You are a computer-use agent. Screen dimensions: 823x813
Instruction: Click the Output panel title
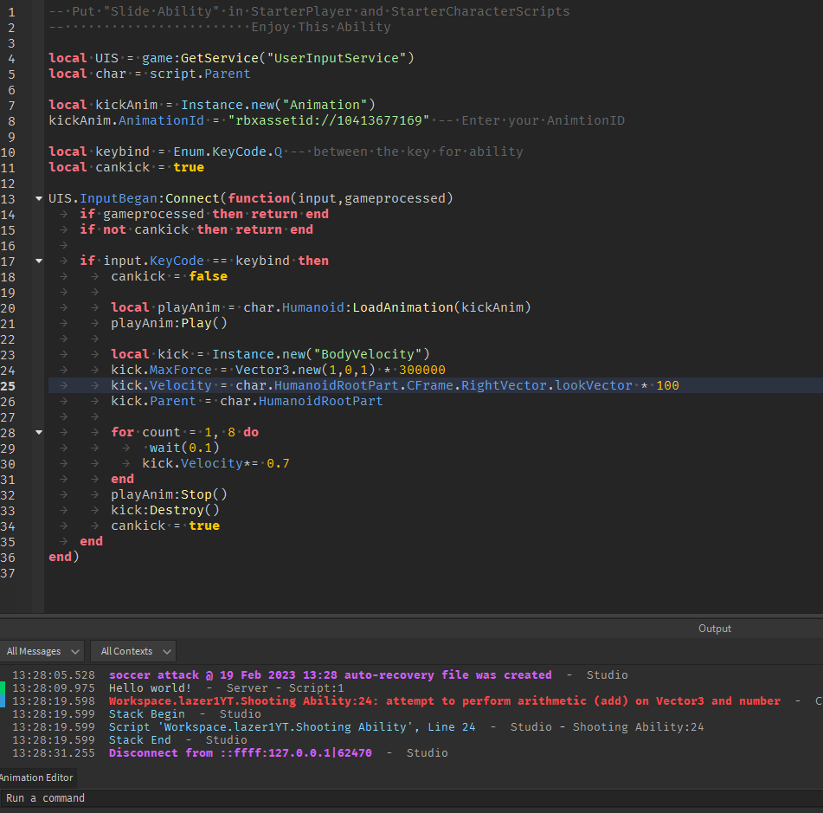click(x=714, y=629)
